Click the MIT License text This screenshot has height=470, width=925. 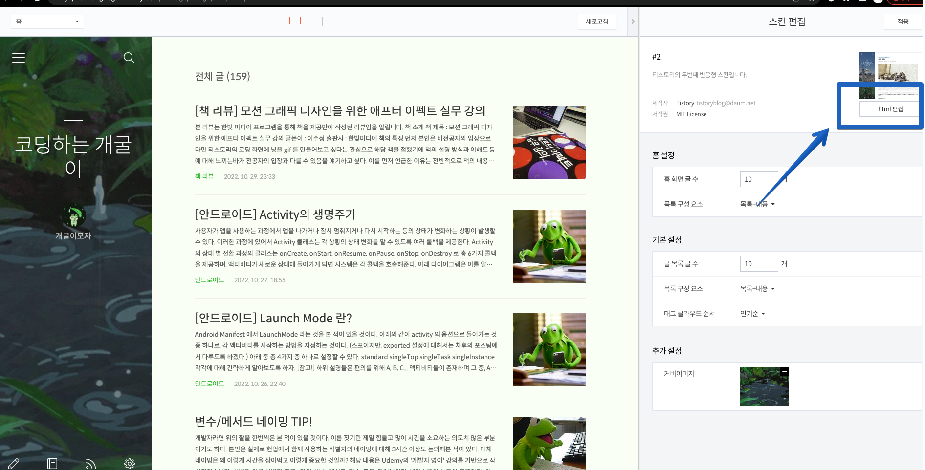pyautogui.click(x=691, y=114)
